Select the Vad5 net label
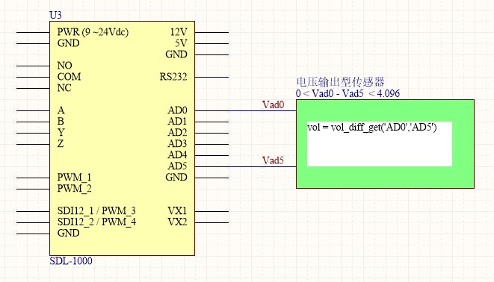This screenshot has width=494, height=282. click(273, 160)
